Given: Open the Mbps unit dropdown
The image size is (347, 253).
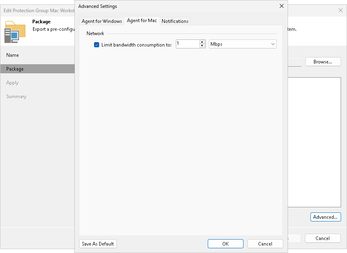Looking at the screenshot, I should [x=242, y=44].
